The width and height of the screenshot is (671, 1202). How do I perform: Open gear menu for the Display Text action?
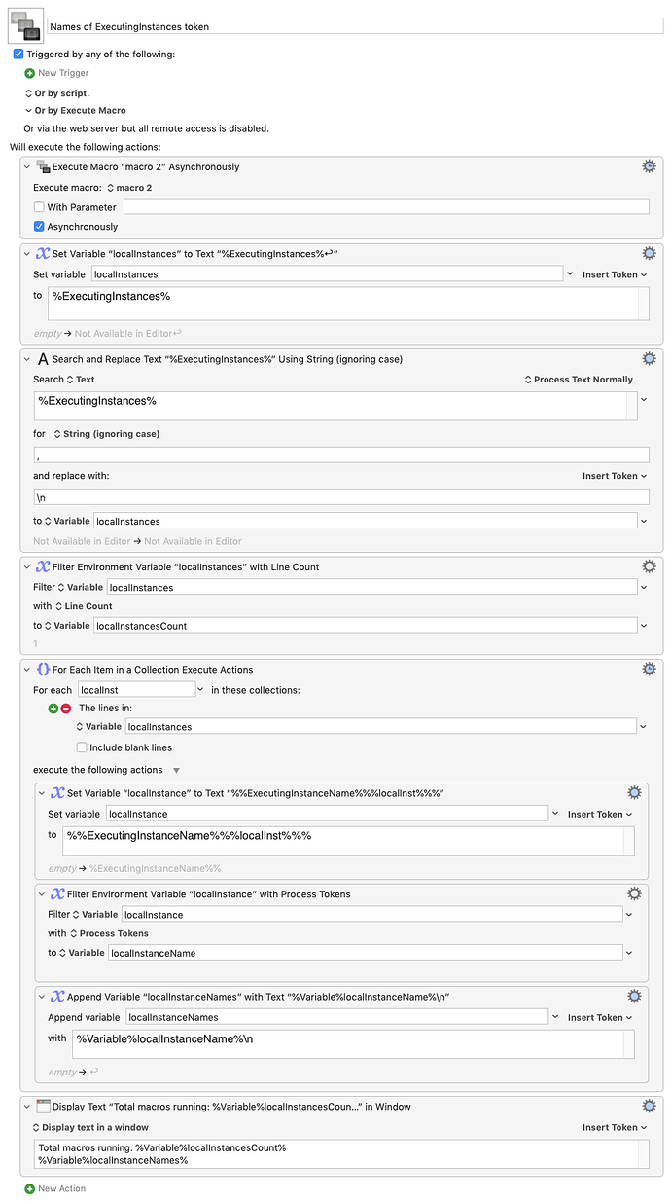tap(649, 1106)
